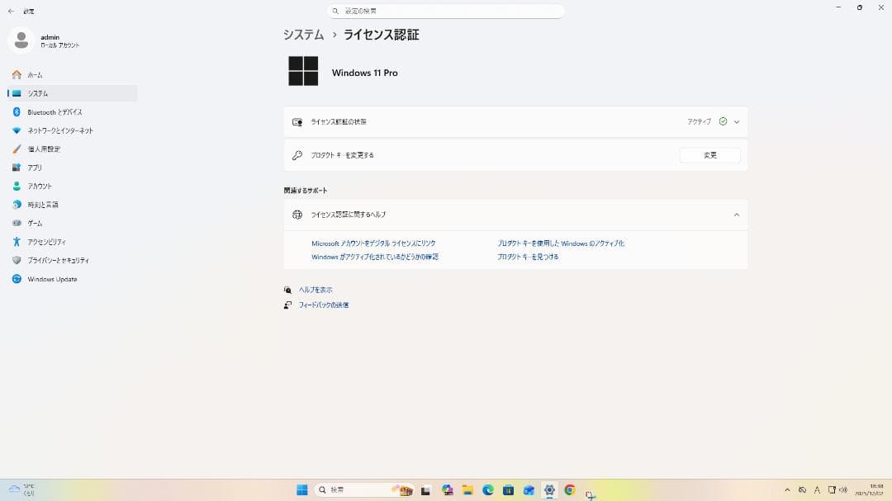
Task: Open システム settings in the sidebar
Action: coord(37,93)
